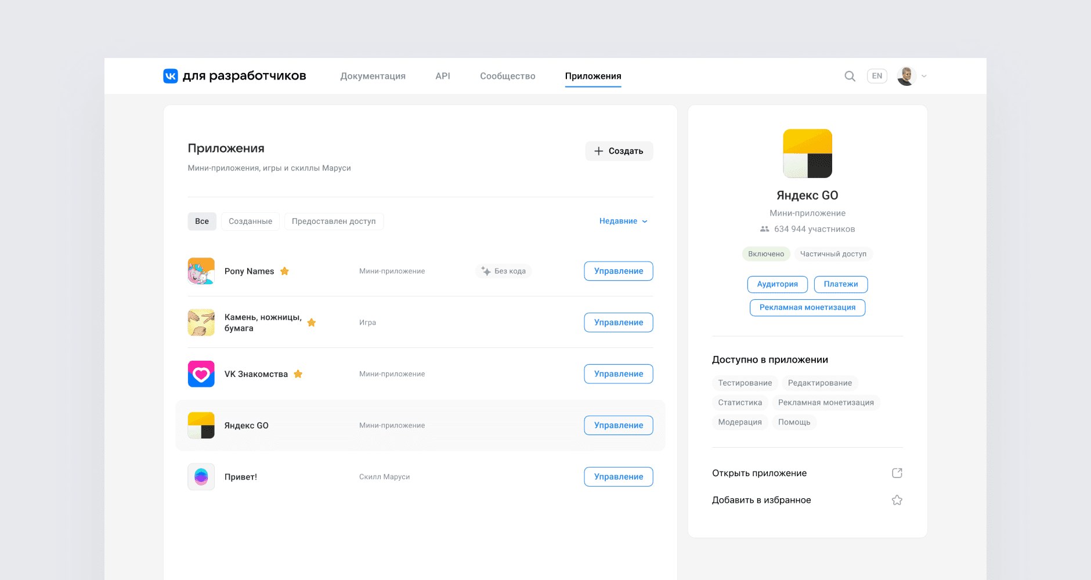Viewport: 1091px width, 580px height.
Task: Select the Яндекс GO row title
Action: (246, 425)
